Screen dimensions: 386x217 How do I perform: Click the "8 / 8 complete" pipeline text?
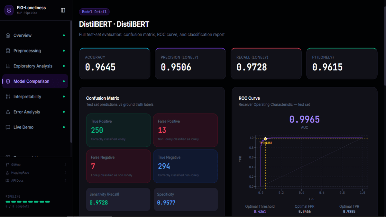(x=17, y=206)
